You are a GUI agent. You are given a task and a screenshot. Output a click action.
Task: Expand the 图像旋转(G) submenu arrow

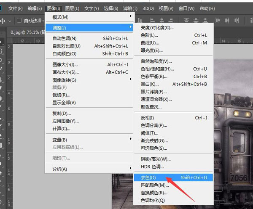(130, 79)
